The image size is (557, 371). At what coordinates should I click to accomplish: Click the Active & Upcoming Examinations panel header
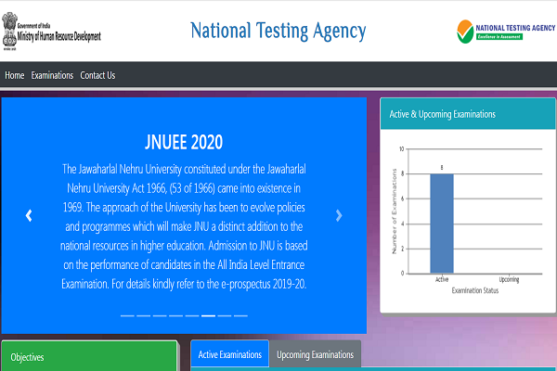pos(468,114)
